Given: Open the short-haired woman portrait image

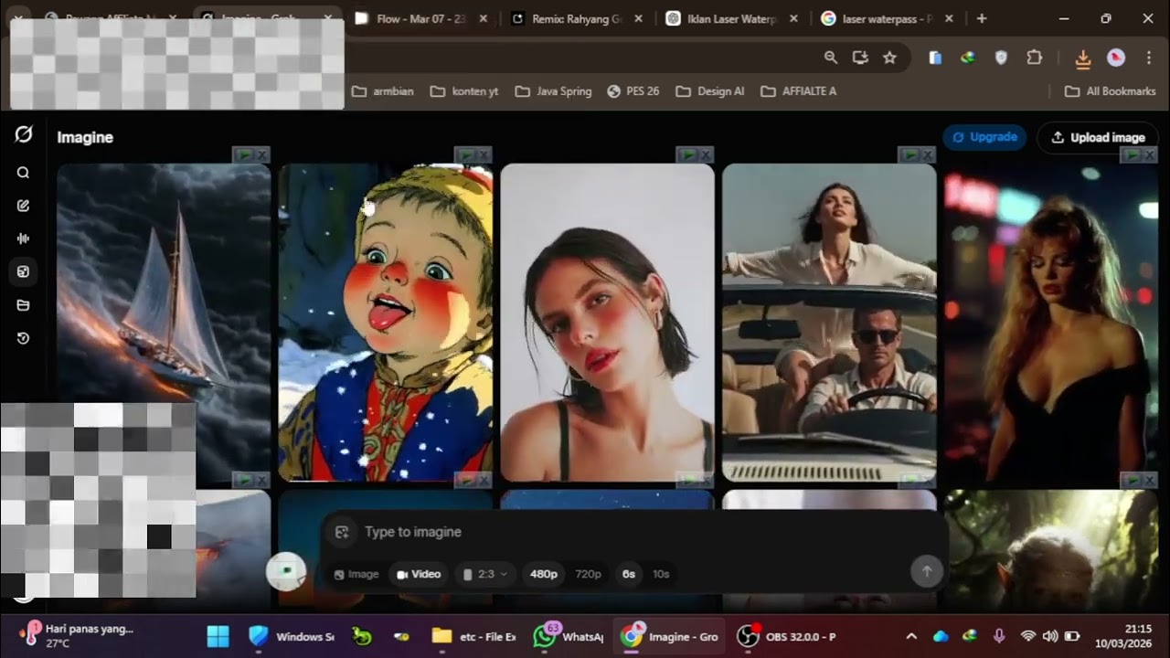Looking at the screenshot, I should tap(607, 323).
